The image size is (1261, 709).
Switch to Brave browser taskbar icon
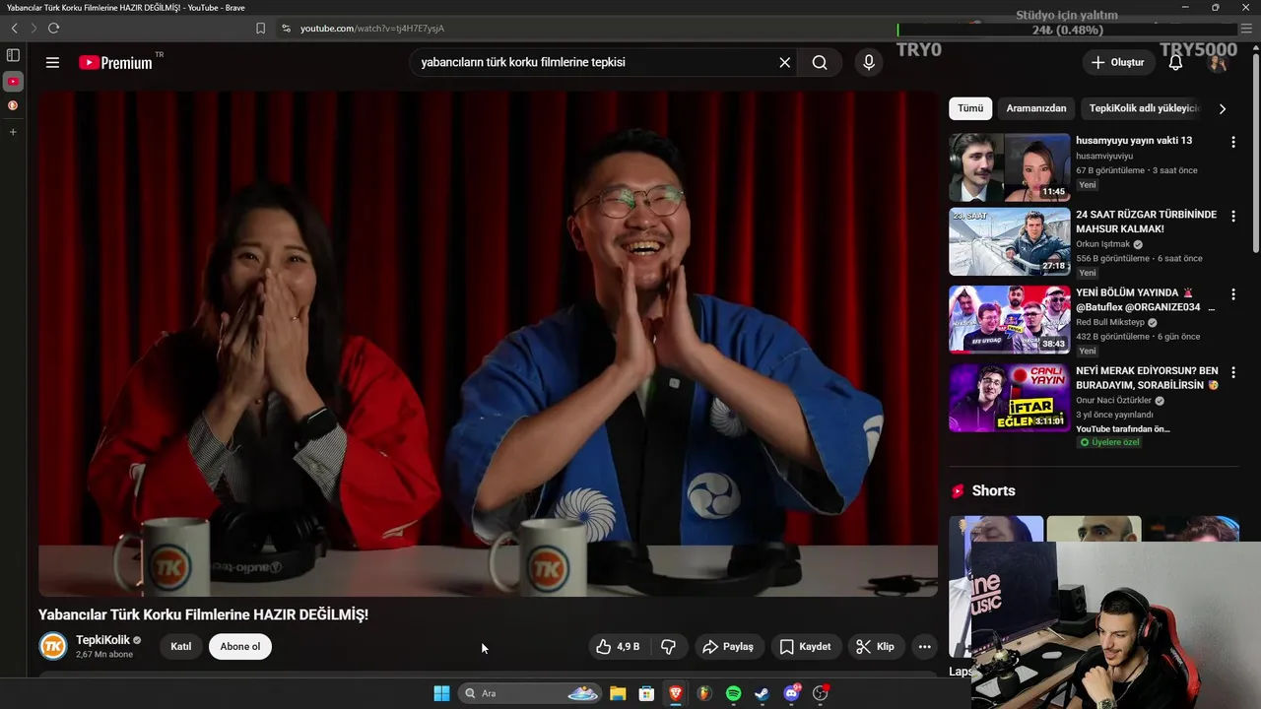click(676, 693)
